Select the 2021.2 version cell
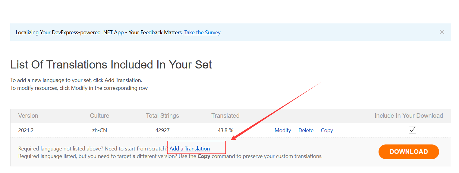 26,130
